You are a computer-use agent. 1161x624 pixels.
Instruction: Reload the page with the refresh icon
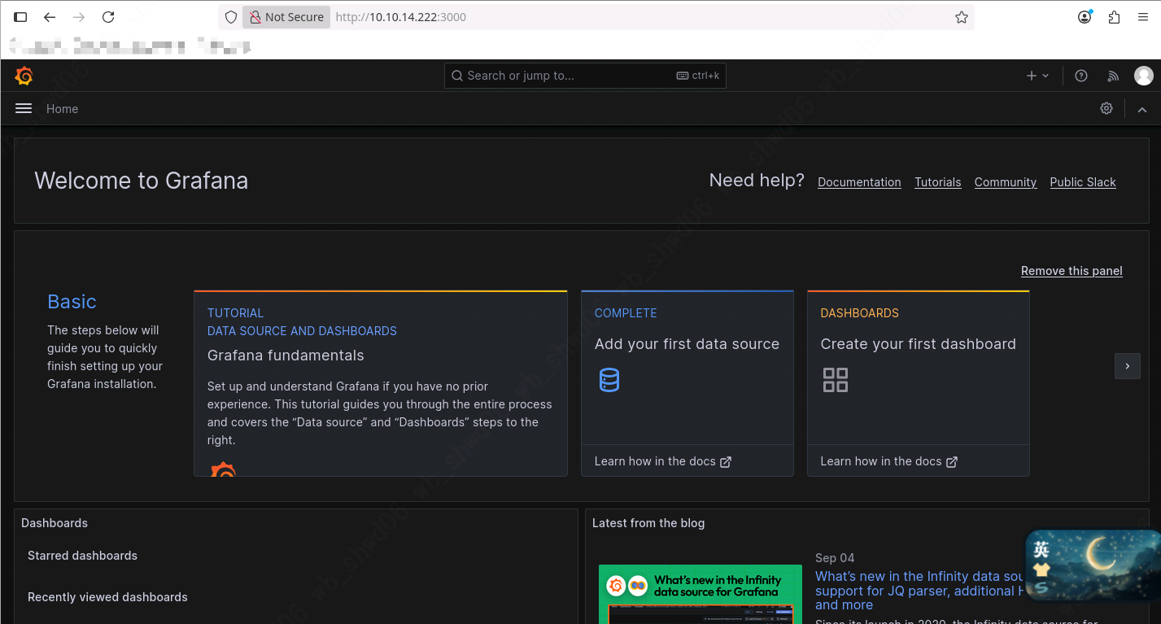coord(108,17)
